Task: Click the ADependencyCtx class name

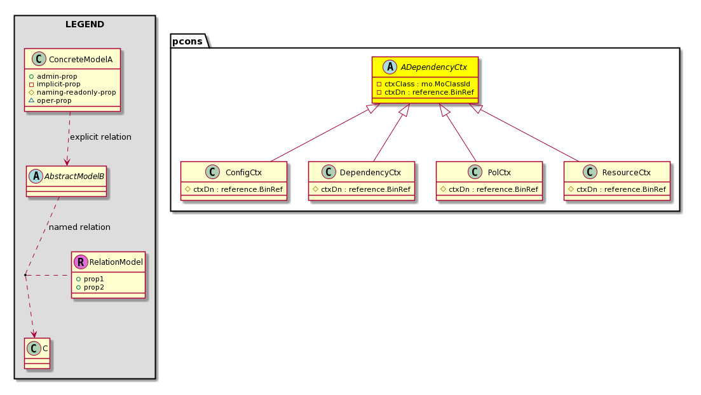Action: [x=433, y=67]
